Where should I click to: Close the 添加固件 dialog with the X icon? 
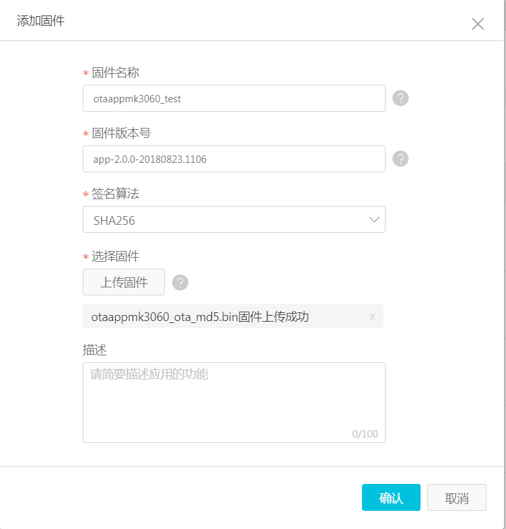[478, 24]
